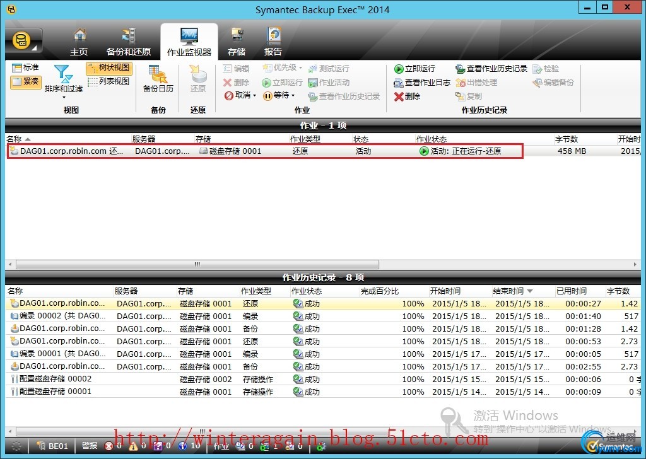Open the 取消 cancel dropdown

click(x=240, y=95)
